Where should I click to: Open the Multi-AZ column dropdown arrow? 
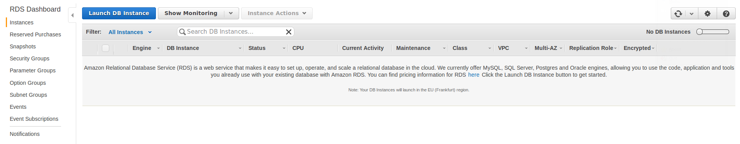coord(561,48)
